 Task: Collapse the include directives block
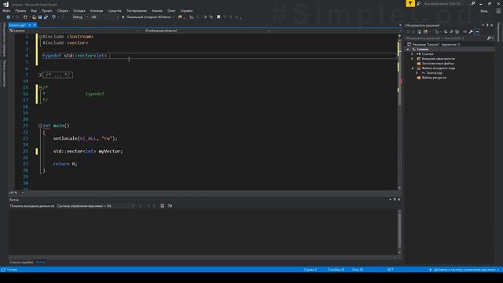click(x=40, y=37)
